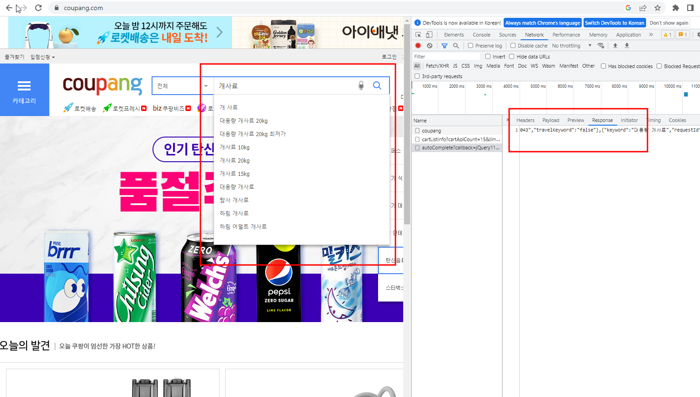Check the Invert filter checkbox

pyautogui.click(x=488, y=57)
